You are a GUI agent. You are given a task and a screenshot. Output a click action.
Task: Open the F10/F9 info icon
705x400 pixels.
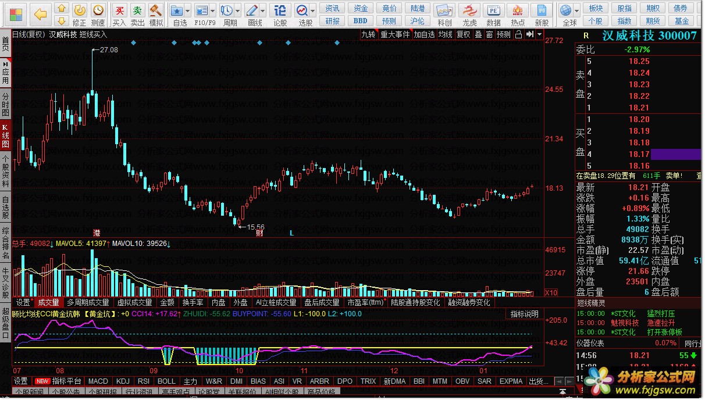click(201, 10)
